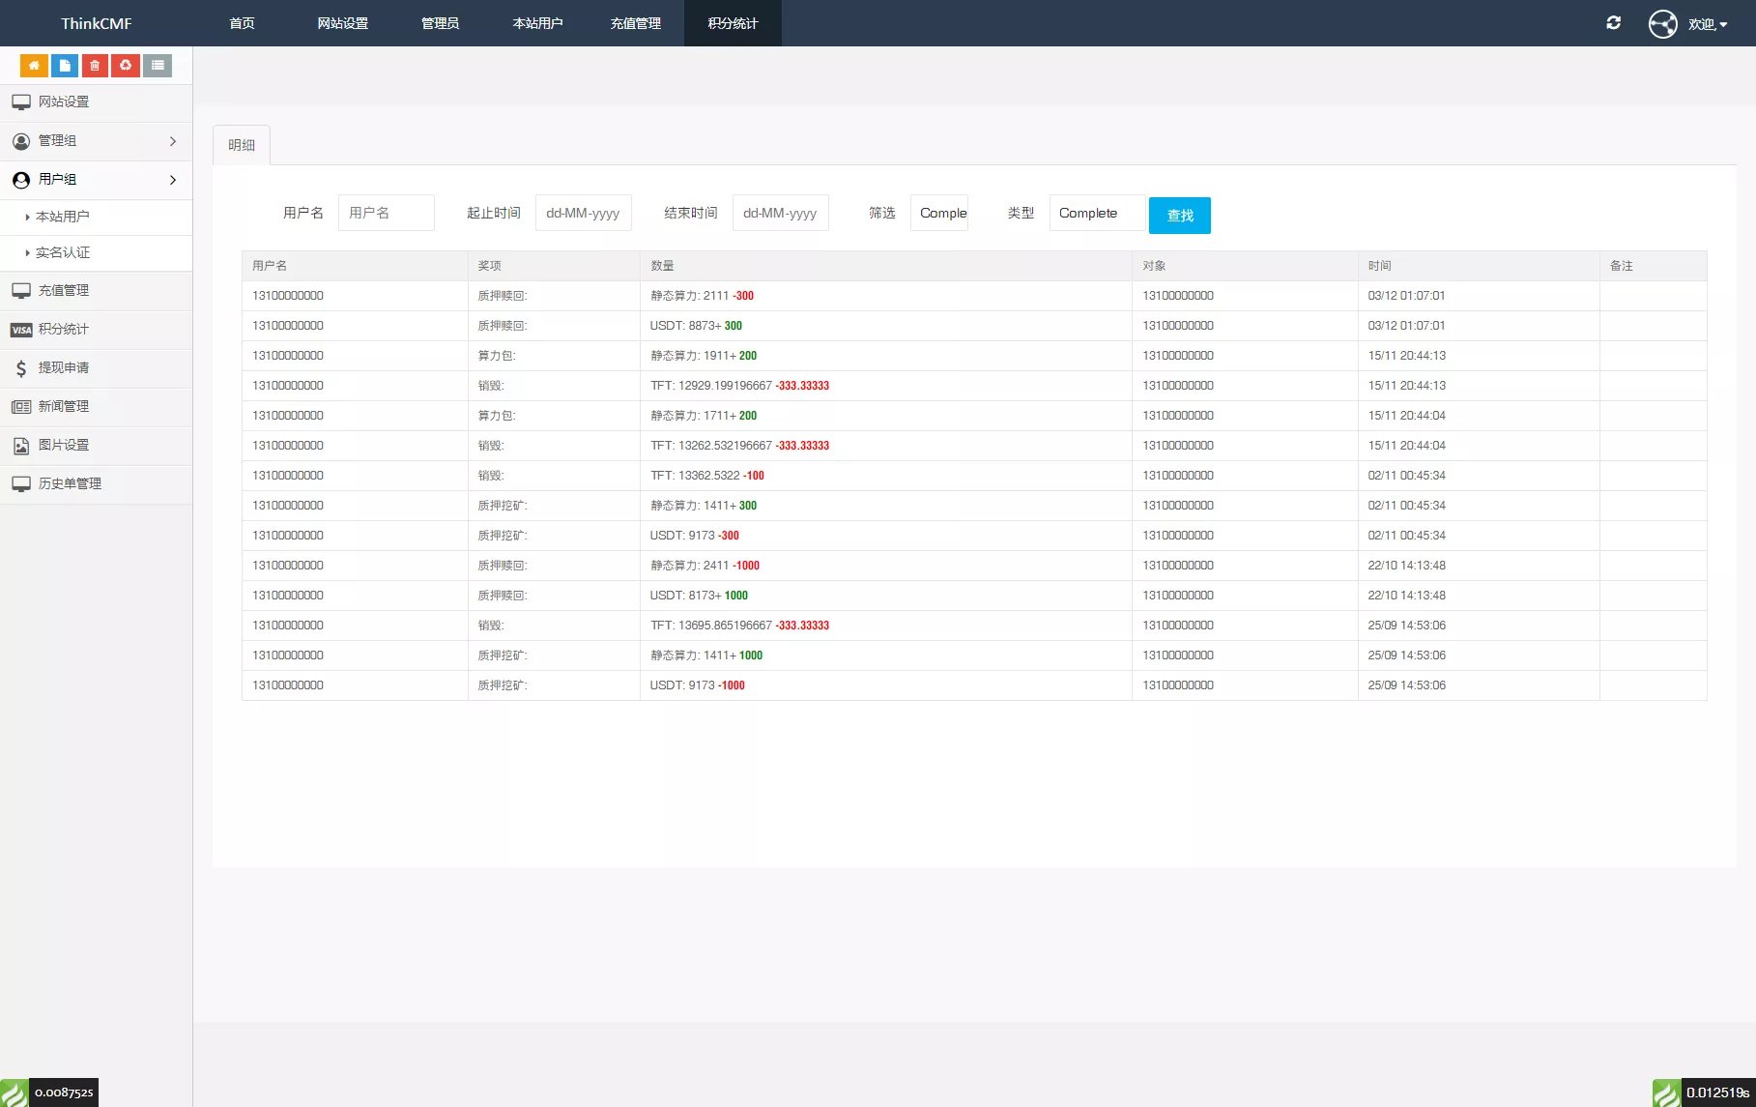This screenshot has height=1107, width=1756.
Task: Open the 欢迎 user dropdown menu
Action: click(1707, 24)
